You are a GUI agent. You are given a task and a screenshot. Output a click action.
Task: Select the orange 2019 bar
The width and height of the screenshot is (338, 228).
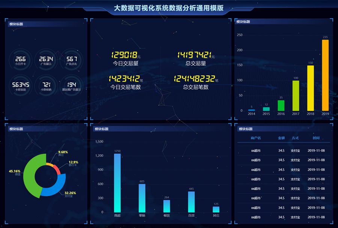[325, 75]
